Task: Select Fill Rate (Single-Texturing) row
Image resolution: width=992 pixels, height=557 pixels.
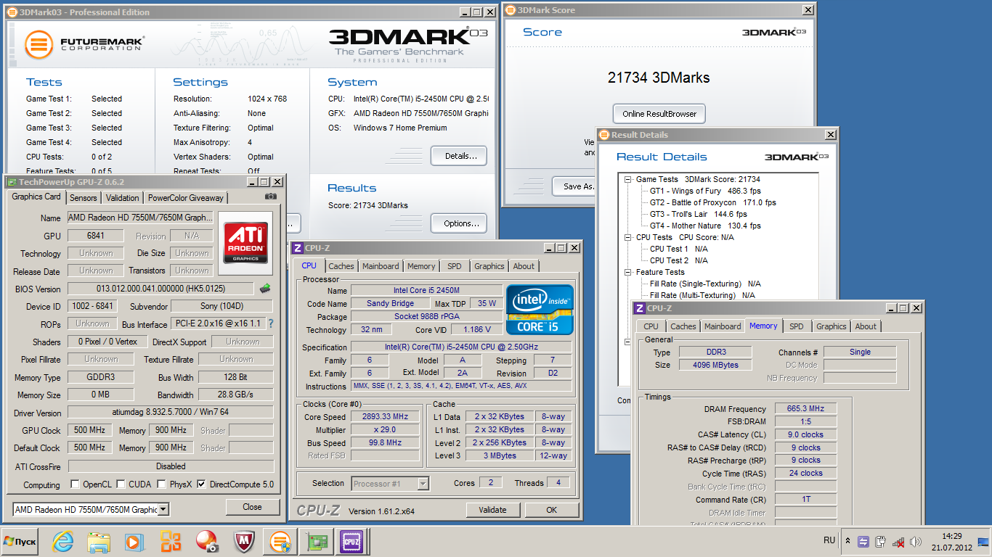Action: click(705, 284)
